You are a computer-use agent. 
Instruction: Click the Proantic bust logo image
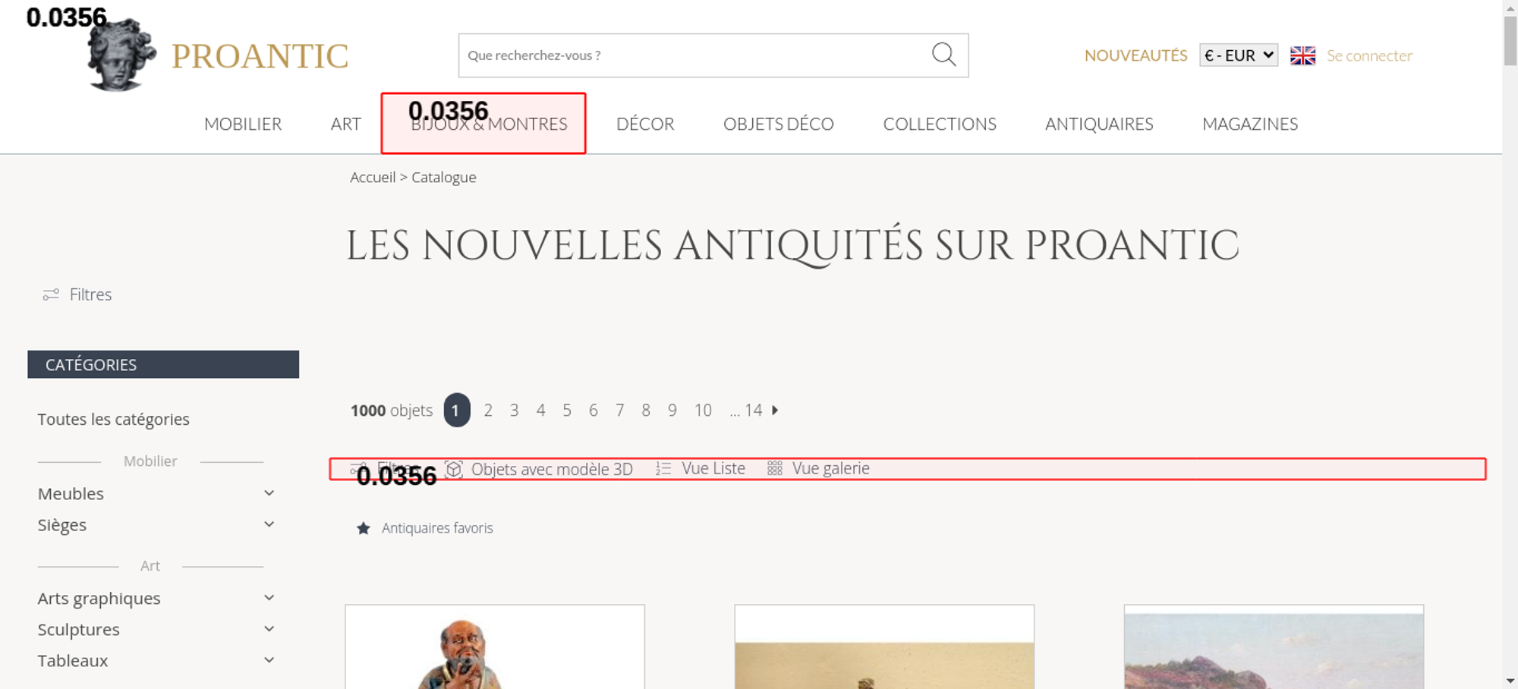click(x=121, y=55)
